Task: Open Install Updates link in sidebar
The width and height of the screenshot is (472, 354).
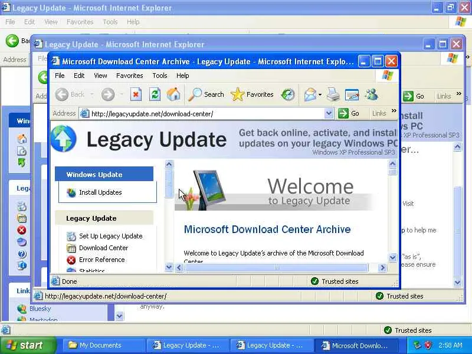Action: point(100,192)
